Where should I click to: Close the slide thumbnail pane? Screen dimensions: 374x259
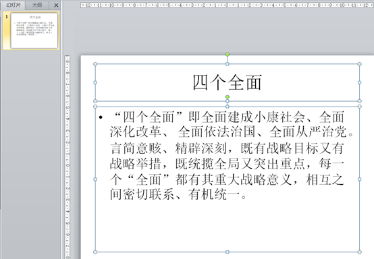(x=56, y=5)
